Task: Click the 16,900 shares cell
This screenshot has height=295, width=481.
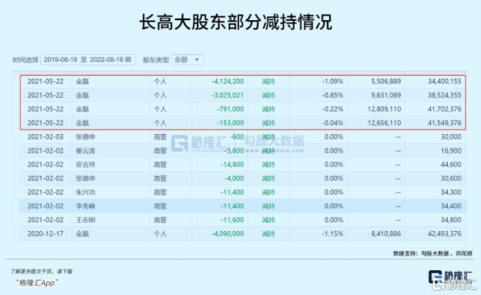Action: pyautogui.click(x=451, y=151)
